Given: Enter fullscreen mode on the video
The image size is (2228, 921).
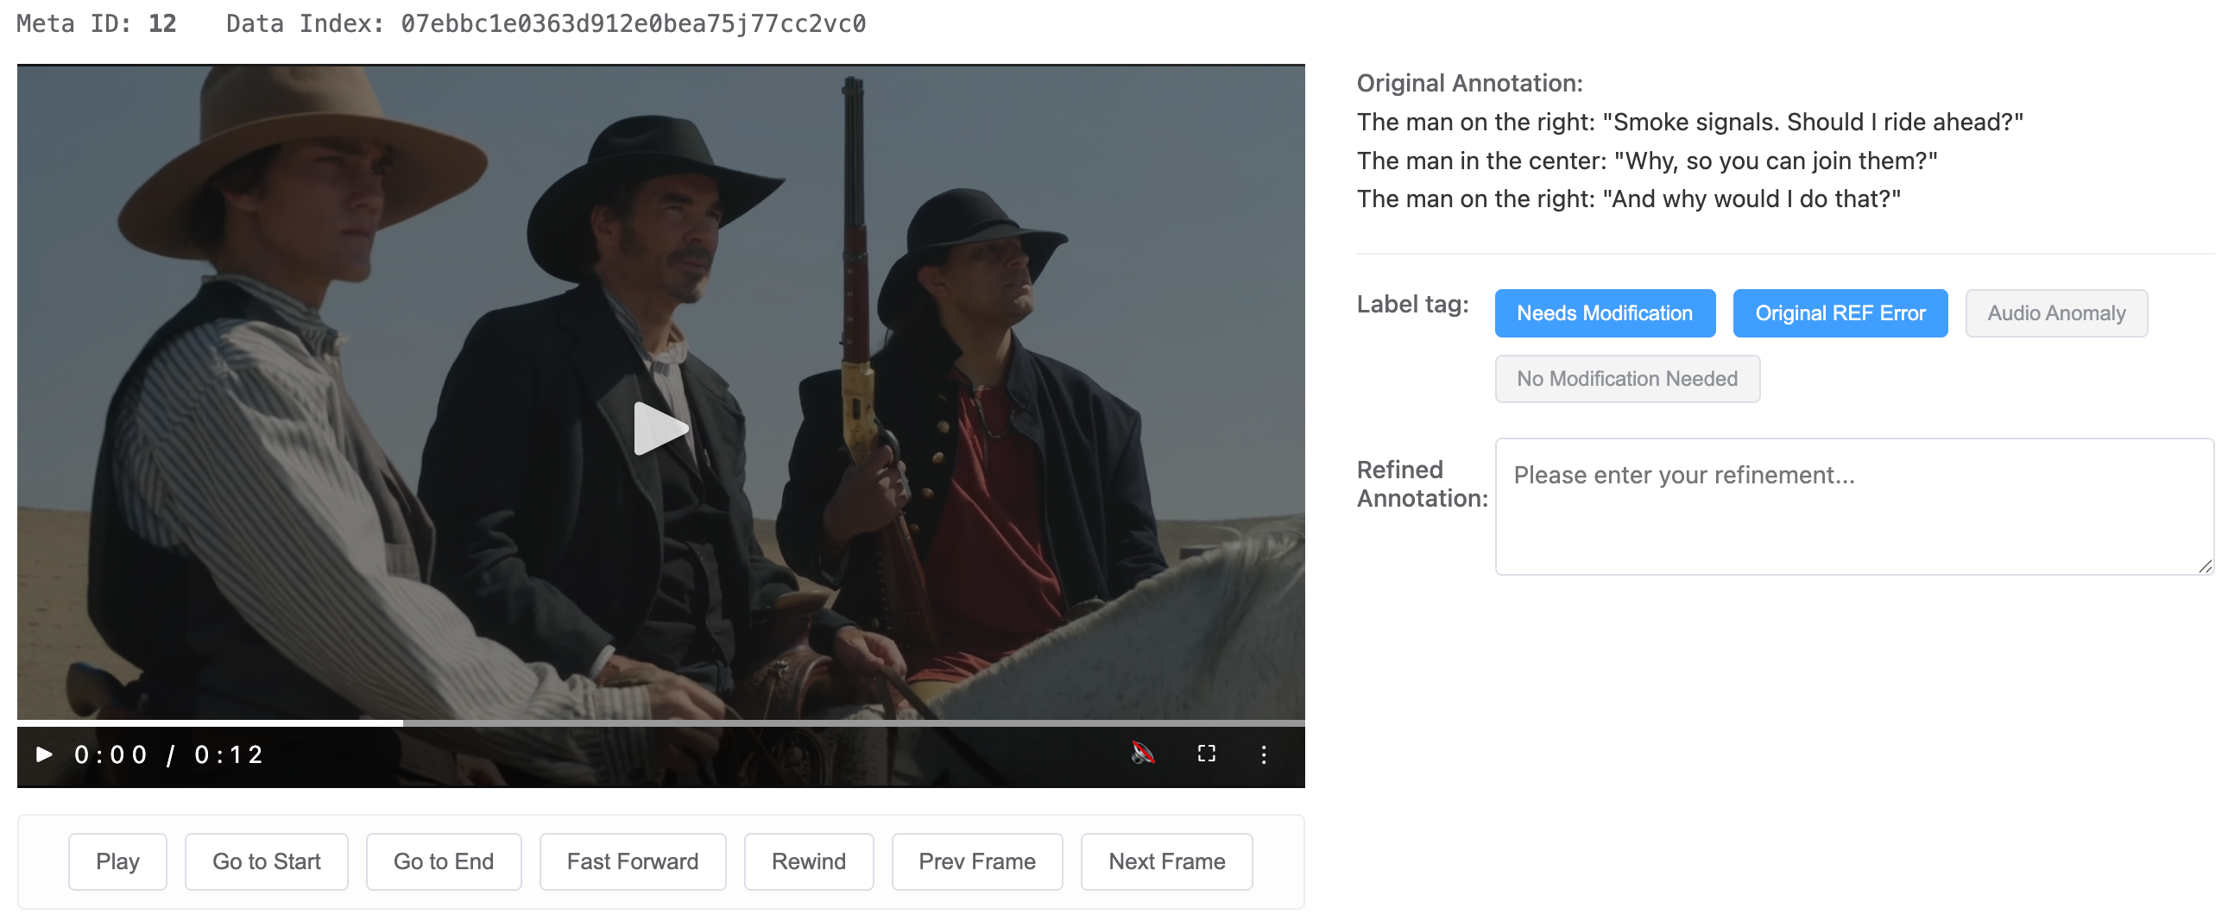Looking at the screenshot, I should pyautogui.click(x=1206, y=754).
